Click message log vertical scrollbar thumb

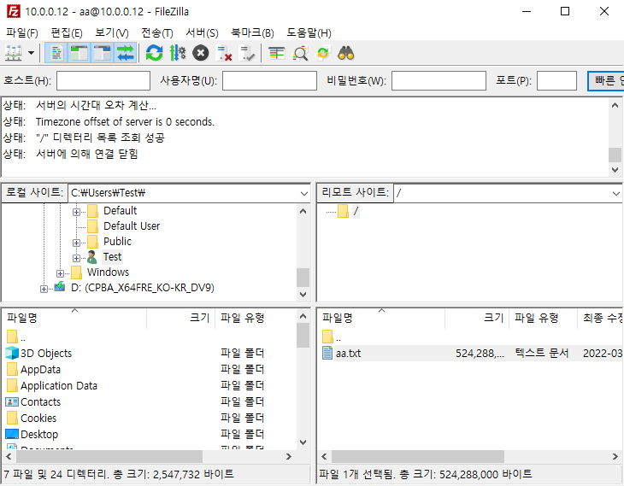pyautogui.click(x=615, y=155)
